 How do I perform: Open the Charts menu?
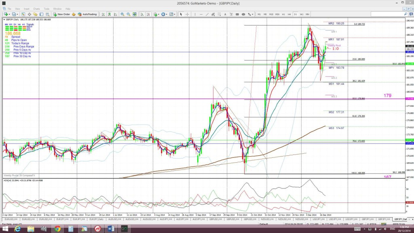click(x=36, y=9)
